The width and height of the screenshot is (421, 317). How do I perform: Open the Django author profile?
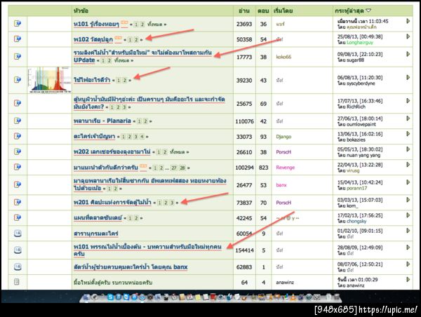click(x=283, y=136)
